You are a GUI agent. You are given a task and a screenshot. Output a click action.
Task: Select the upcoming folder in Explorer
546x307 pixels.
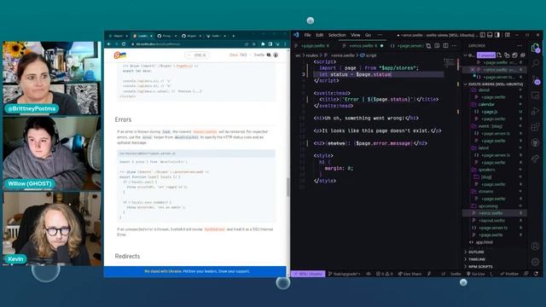pos(488,206)
